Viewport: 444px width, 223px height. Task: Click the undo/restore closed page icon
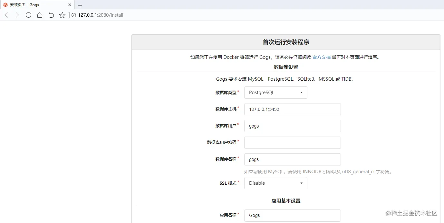click(x=51, y=15)
